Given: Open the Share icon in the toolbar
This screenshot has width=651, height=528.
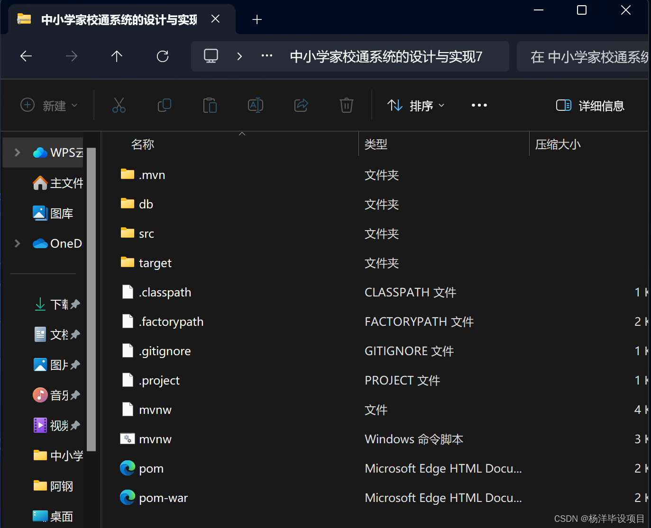Looking at the screenshot, I should pos(301,105).
